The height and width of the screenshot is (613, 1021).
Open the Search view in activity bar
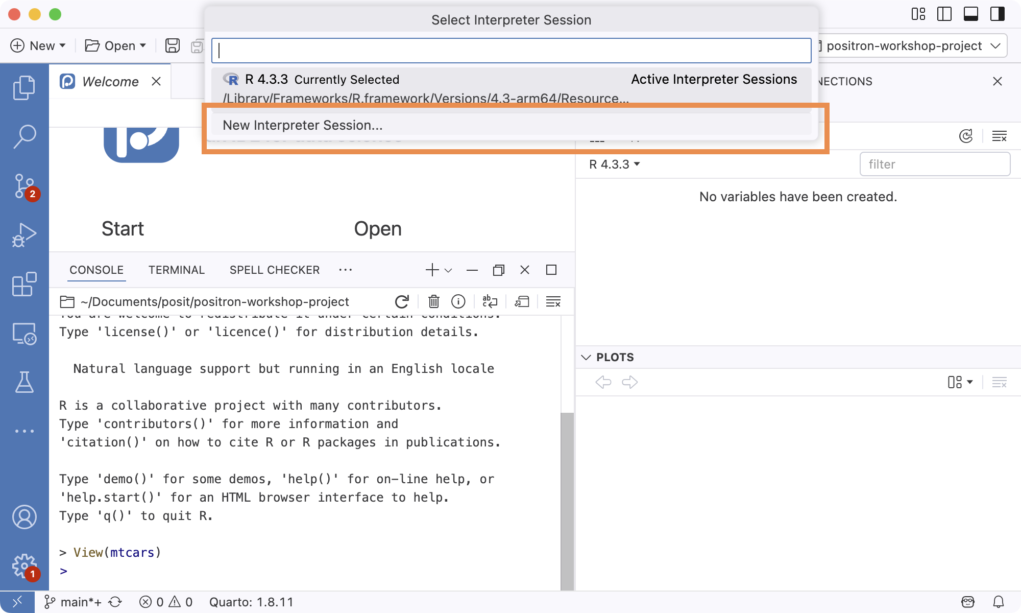pyautogui.click(x=24, y=137)
